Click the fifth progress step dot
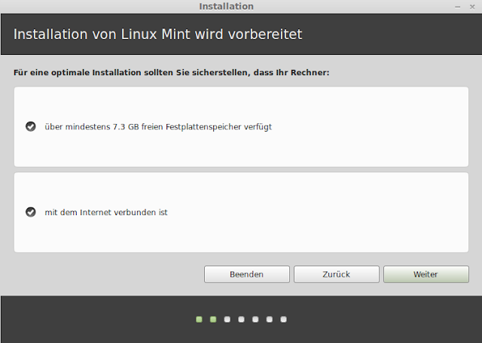This screenshot has height=343, width=482. pyautogui.click(x=255, y=320)
